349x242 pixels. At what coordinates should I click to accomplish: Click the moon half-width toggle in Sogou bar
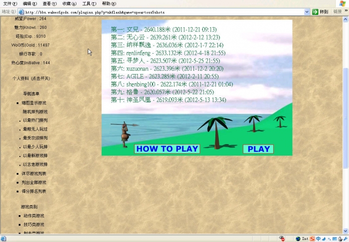tap(324, 239)
